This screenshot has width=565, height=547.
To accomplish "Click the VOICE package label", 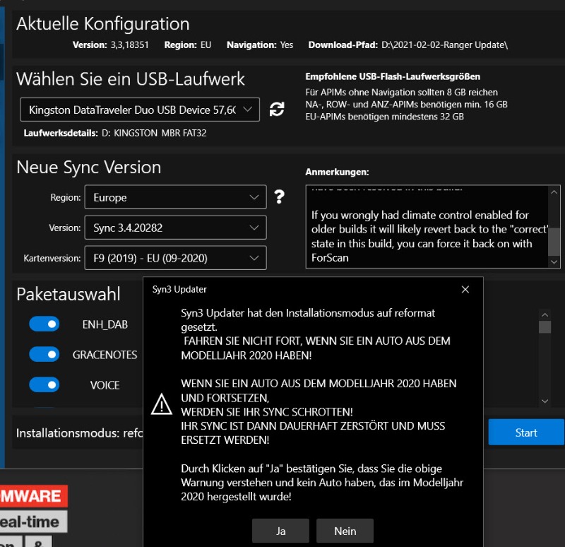I will (105, 385).
